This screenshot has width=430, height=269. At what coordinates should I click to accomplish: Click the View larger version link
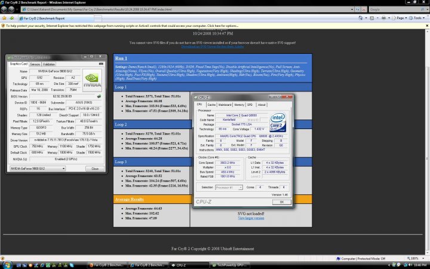tap(251, 218)
